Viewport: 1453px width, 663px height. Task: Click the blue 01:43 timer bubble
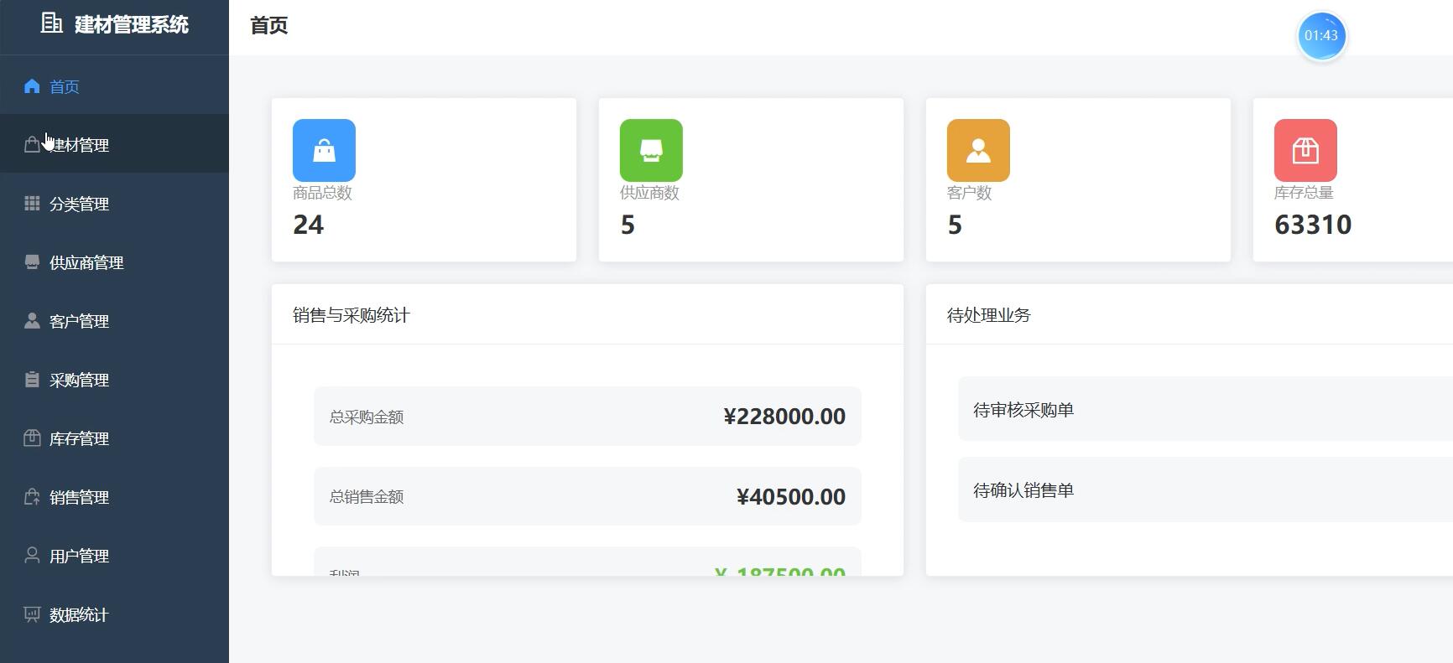pyautogui.click(x=1321, y=36)
